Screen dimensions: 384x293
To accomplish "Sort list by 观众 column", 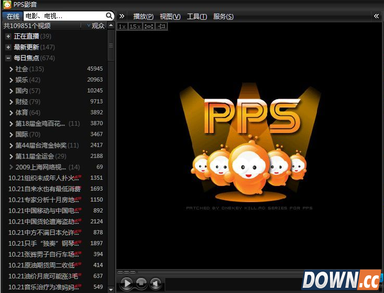I will [98, 25].
